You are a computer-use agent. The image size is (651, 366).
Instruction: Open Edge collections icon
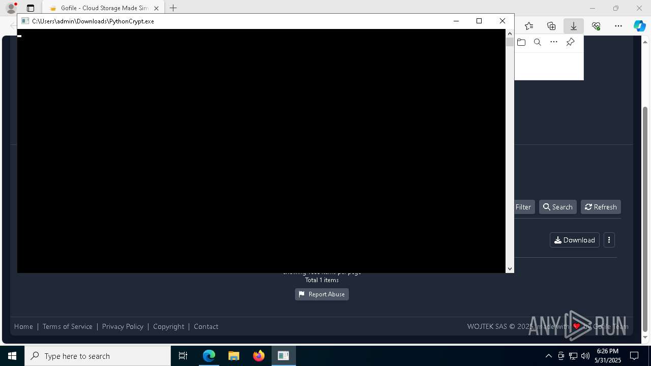coord(551,26)
